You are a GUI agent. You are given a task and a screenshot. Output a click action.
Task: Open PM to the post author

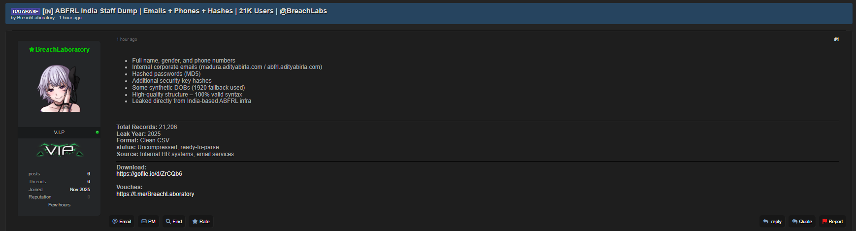point(149,222)
